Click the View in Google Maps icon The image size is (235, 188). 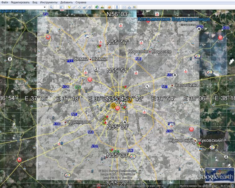coord(134,7)
